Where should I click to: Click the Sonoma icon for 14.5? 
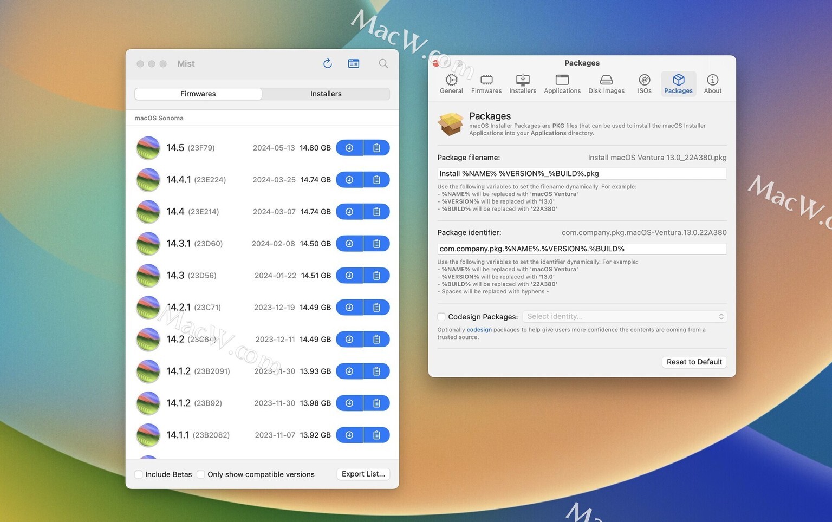tap(148, 148)
